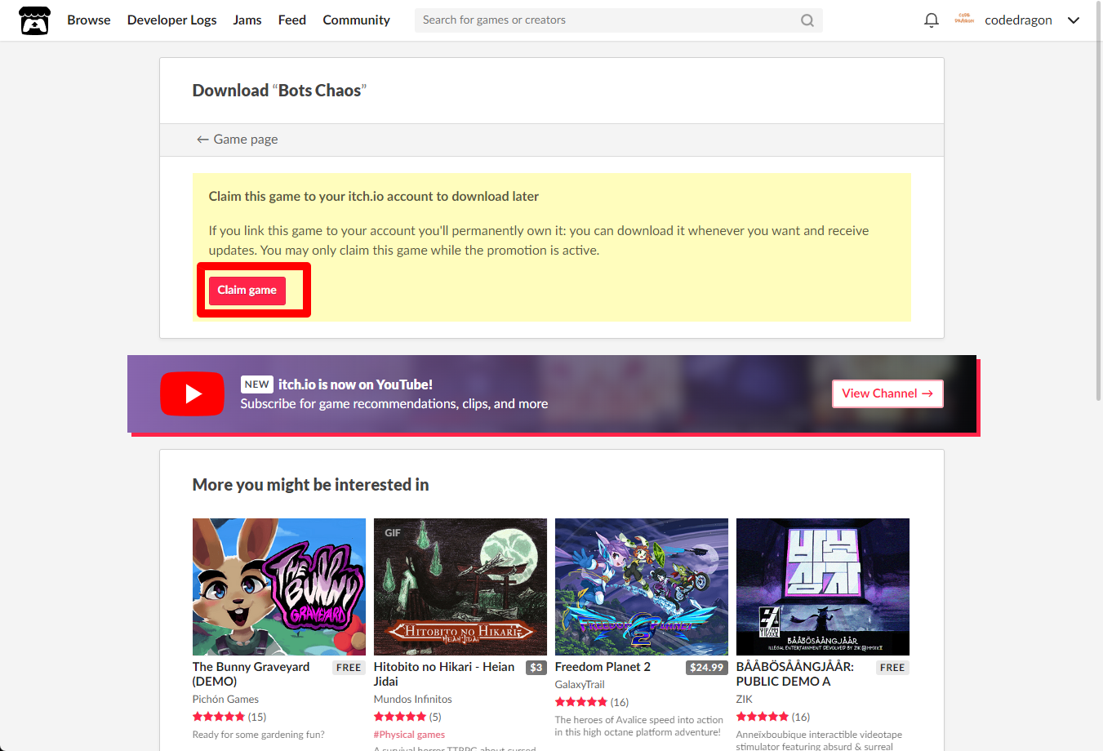Open the Feed page
The width and height of the screenshot is (1103, 751).
coord(292,20)
